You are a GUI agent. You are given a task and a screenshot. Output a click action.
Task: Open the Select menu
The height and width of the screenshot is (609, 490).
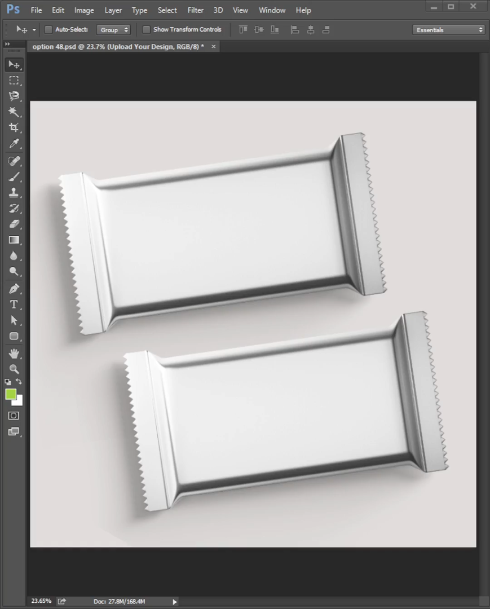point(167,10)
